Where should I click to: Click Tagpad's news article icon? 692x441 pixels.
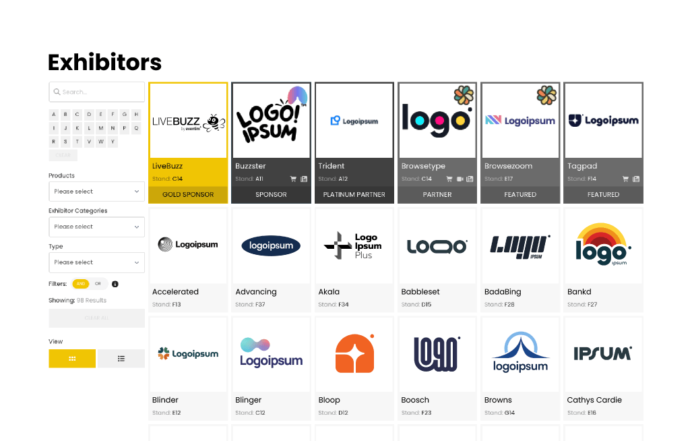636,179
